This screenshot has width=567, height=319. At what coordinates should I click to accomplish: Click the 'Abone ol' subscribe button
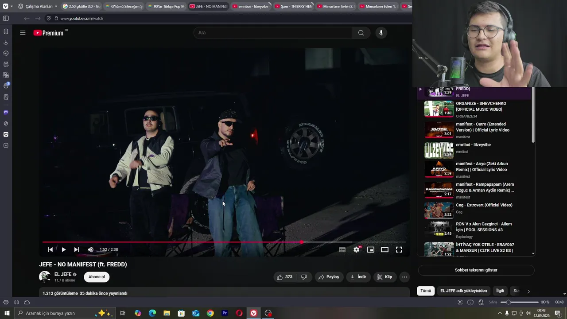(97, 277)
